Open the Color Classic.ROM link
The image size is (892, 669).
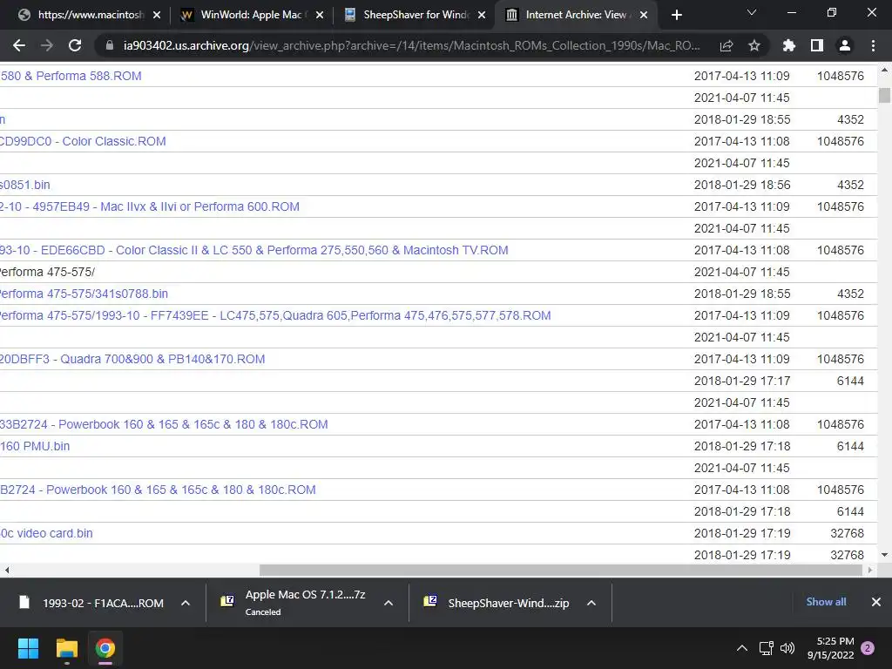pos(83,141)
